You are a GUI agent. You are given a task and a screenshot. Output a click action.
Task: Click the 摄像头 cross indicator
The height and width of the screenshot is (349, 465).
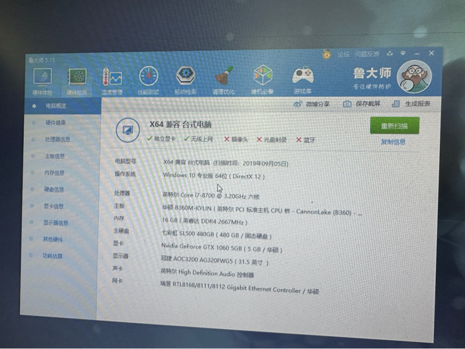click(x=236, y=139)
